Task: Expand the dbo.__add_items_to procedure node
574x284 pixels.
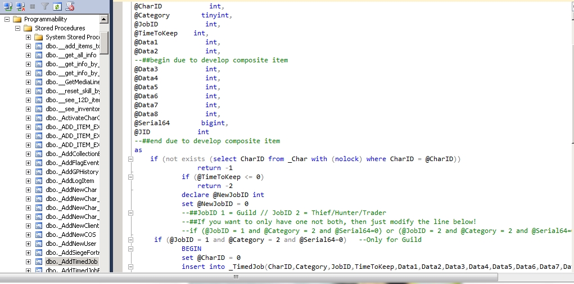Action: pyautogui.click(x=28, y=46)
